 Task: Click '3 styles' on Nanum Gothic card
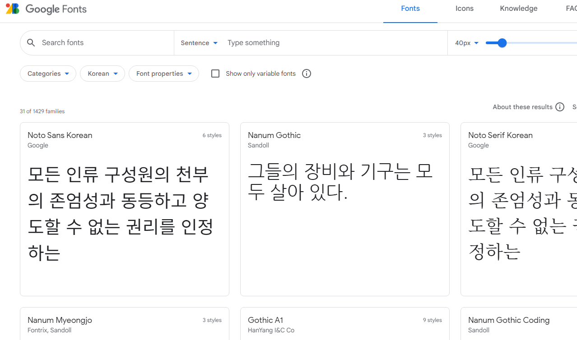pyautogui.click(x=433, y=135)
